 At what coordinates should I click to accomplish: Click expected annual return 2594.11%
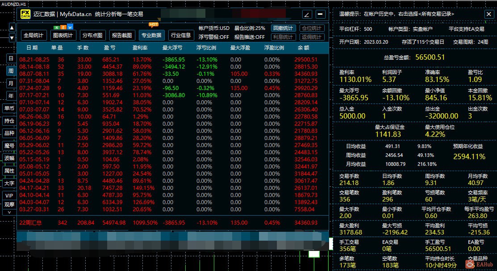coord(469,156)
